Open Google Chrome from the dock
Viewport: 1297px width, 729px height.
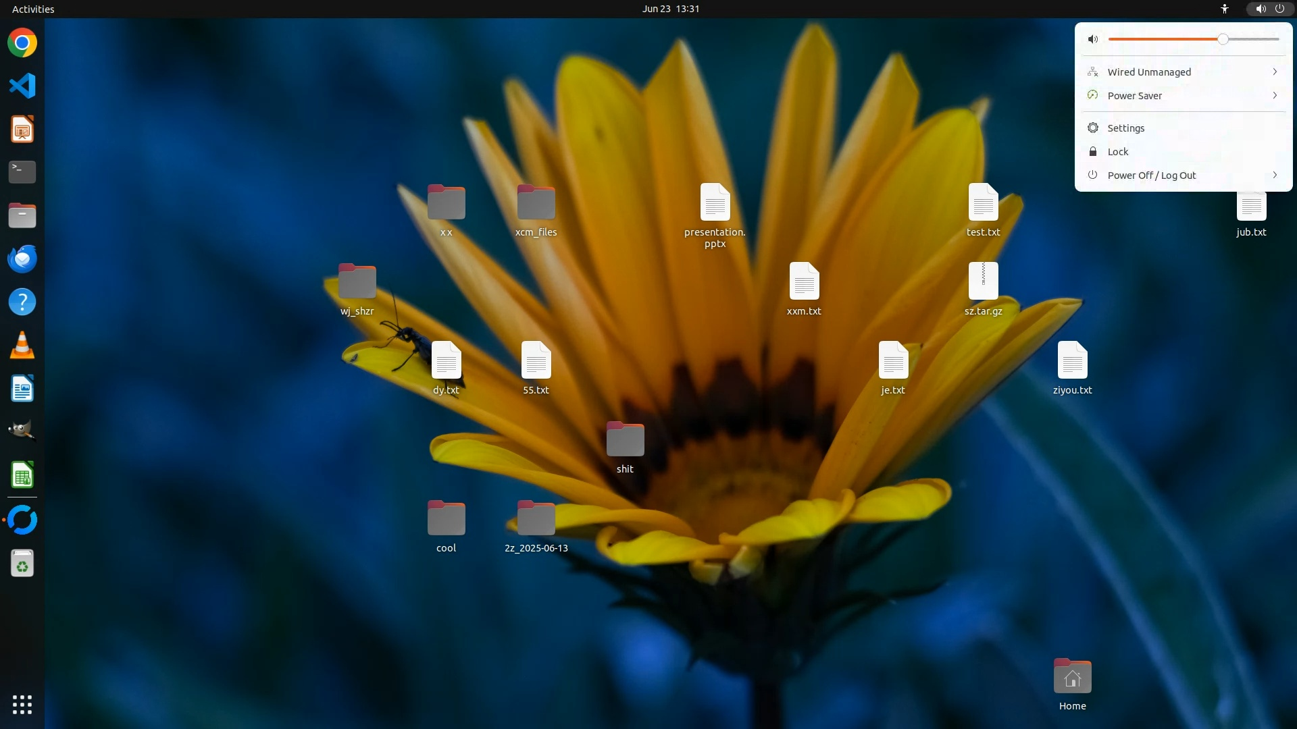[x=22, y=43]
